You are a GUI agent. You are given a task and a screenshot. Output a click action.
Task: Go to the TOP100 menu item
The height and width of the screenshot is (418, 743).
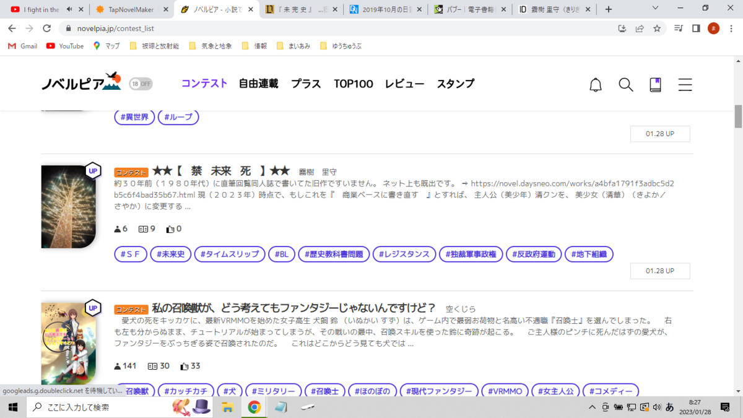pyautogui.click(x=354, y=84)
